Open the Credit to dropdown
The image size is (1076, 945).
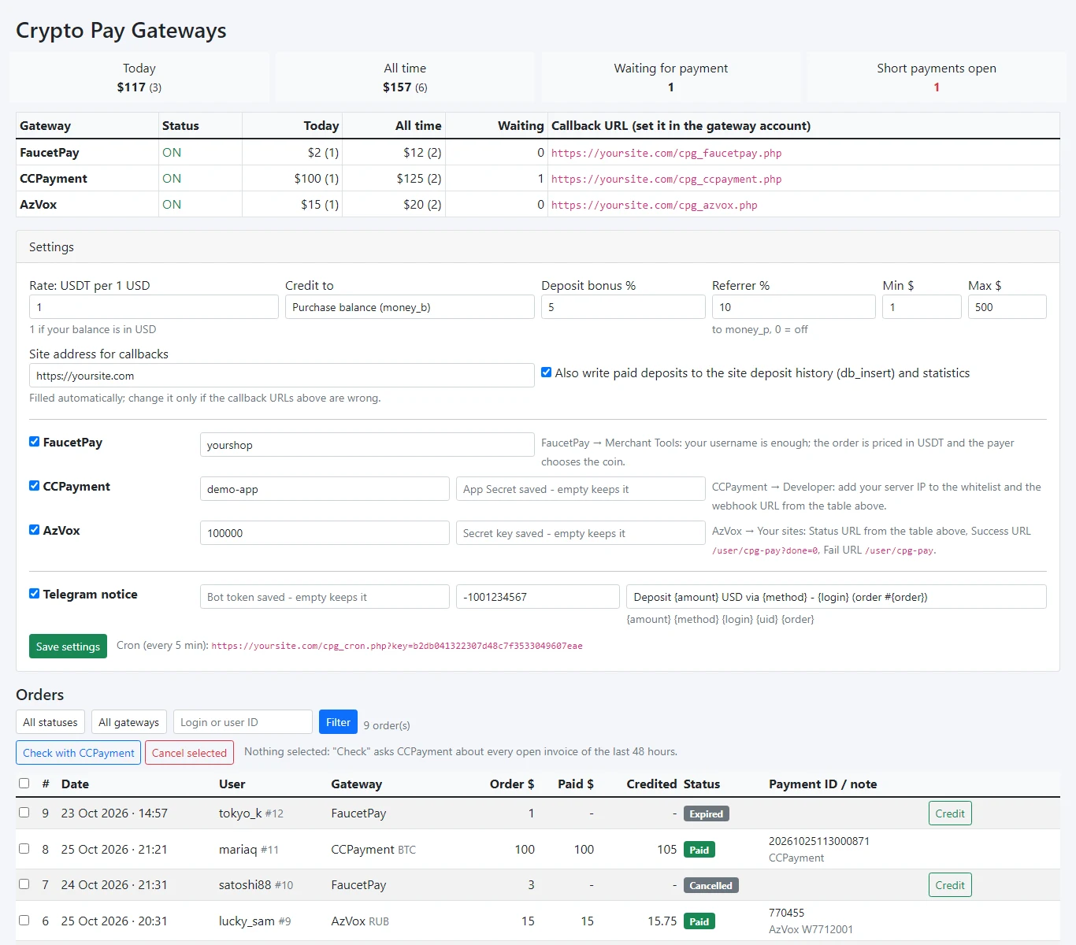410,307
